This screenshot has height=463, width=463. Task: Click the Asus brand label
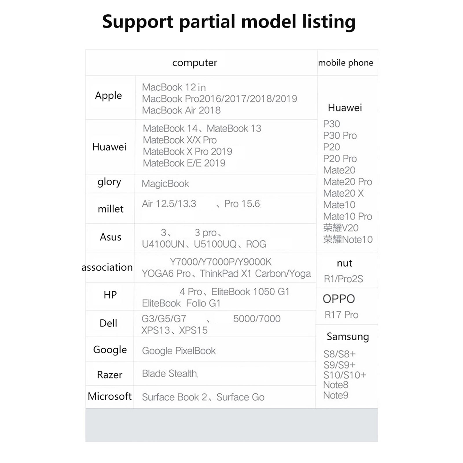(x=110, y=237)
